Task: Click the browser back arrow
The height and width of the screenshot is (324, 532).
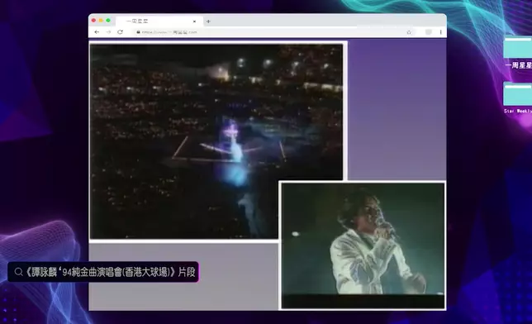Action: pos(97,32)
